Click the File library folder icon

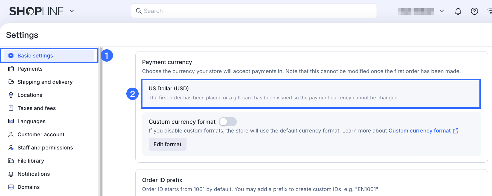coord(11,161)
